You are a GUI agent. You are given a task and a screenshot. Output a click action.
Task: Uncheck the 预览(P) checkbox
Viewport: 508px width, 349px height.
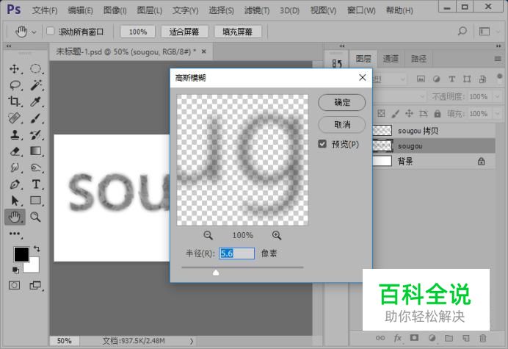322,144
